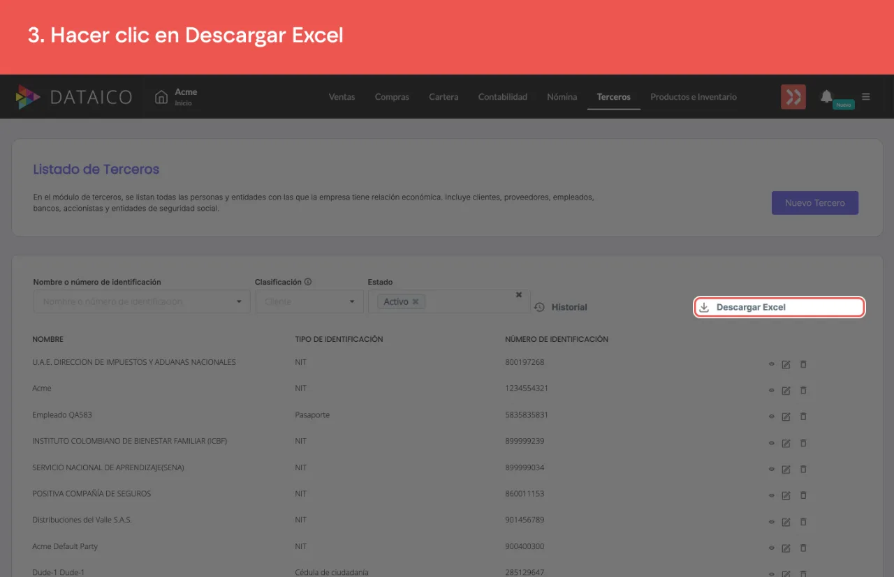The height and width of the screenshot is (577, 894).
Task: Remove the Activo filter tag
Action: pos(416,301)
